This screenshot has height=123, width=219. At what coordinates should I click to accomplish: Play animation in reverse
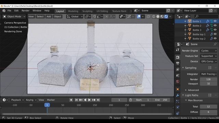(85, 100)
